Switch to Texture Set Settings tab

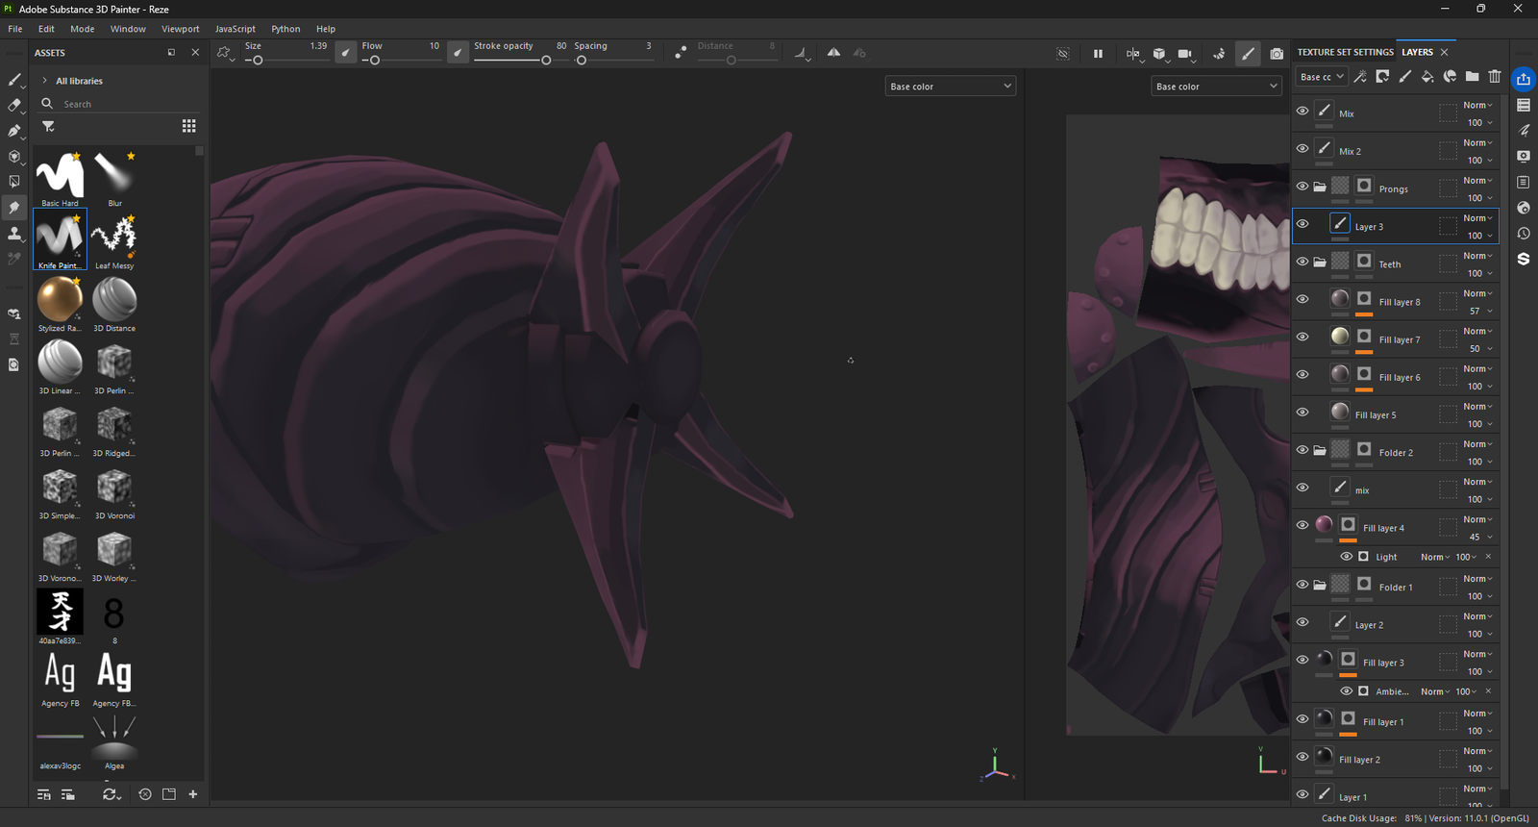click(1344, 52)
